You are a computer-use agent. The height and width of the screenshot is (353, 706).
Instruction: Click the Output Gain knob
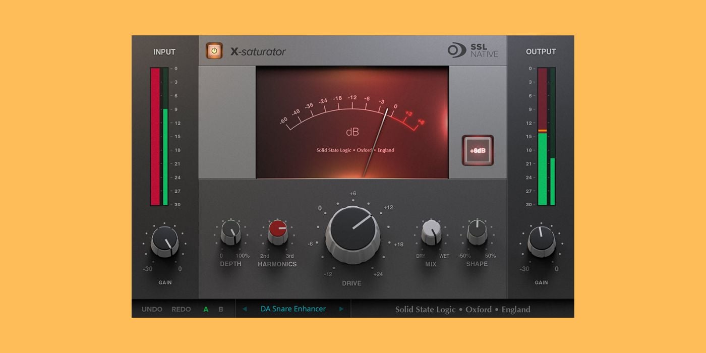(541, 241)
